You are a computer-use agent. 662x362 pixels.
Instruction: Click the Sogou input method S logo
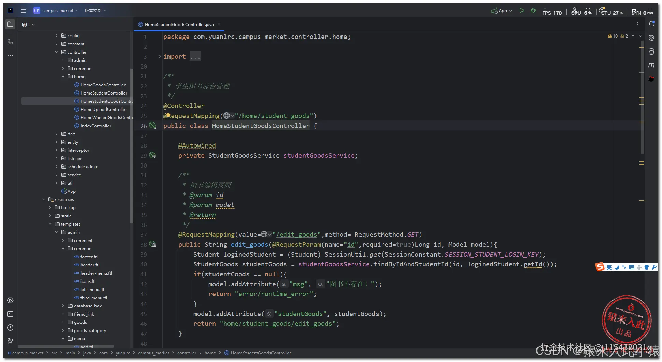tap(600, 267)
